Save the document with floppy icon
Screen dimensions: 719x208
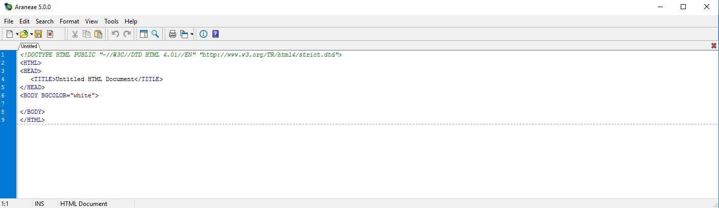click(38, 34)
